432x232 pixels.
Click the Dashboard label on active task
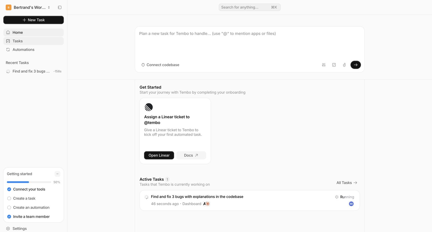(x=192, y=204)
